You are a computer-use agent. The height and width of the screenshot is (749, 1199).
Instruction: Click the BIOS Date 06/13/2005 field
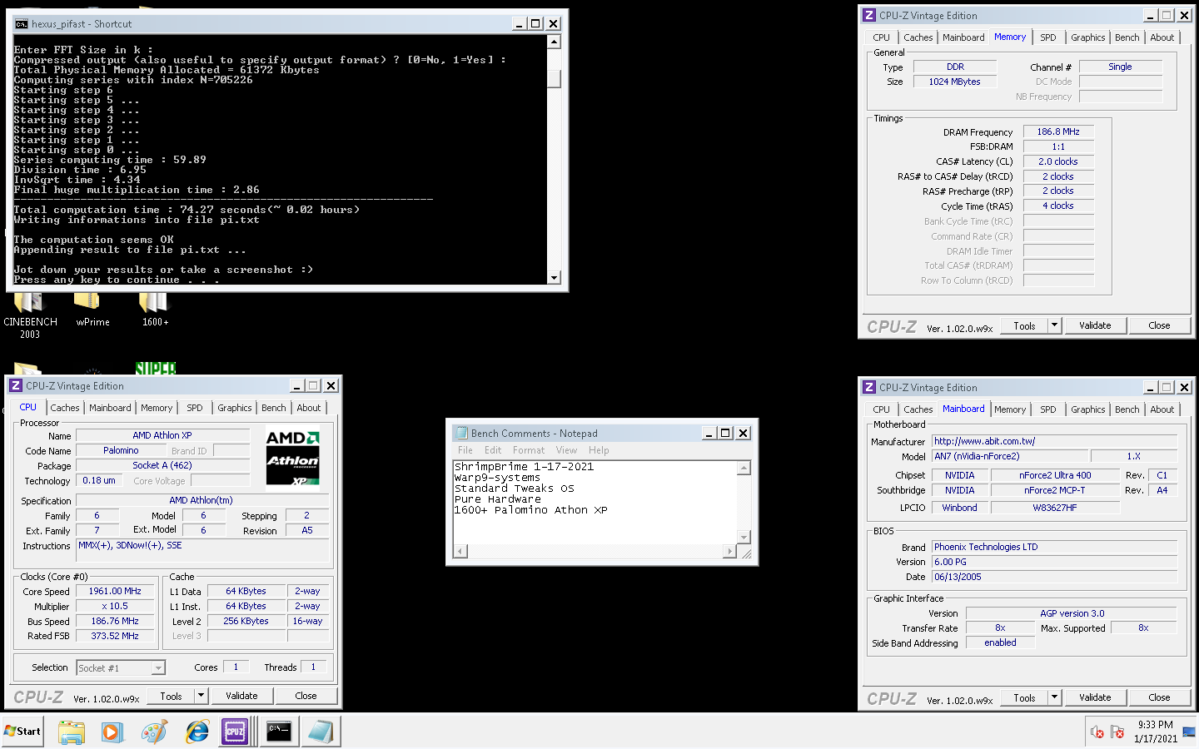pyautogui.click(x=1054, y=577)
